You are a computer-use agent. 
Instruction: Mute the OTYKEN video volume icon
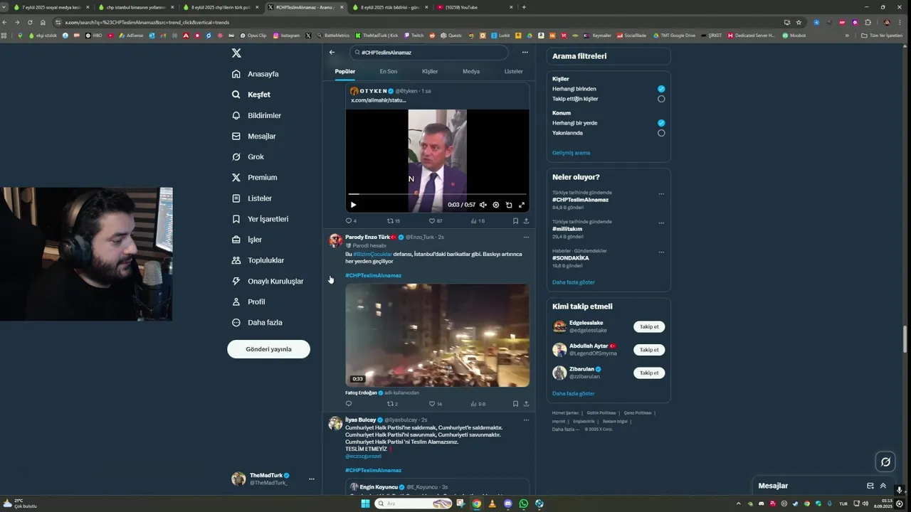point(483,205)
